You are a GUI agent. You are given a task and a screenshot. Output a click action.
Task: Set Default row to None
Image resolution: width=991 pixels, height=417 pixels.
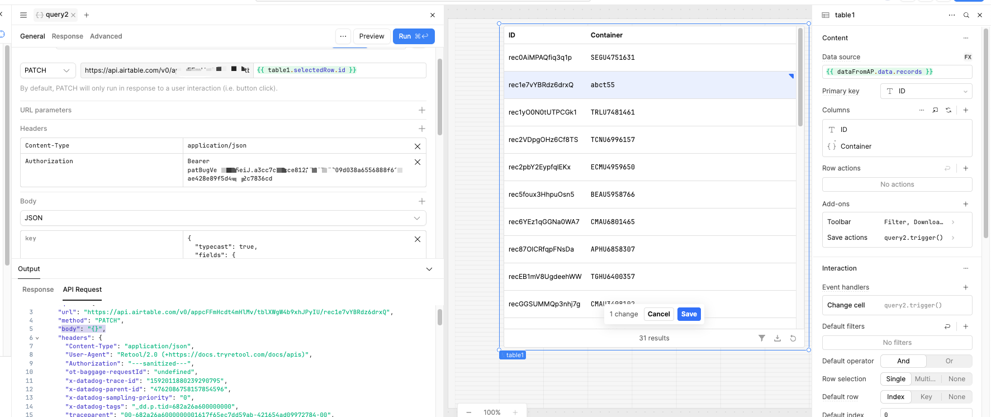[957, 397]
